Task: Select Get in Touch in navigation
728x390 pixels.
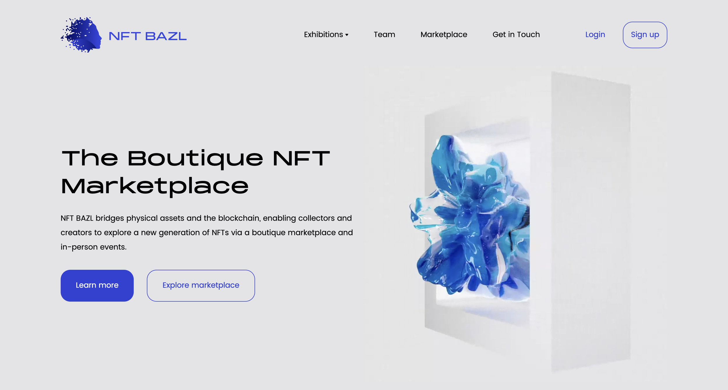Action: [516, 35]
